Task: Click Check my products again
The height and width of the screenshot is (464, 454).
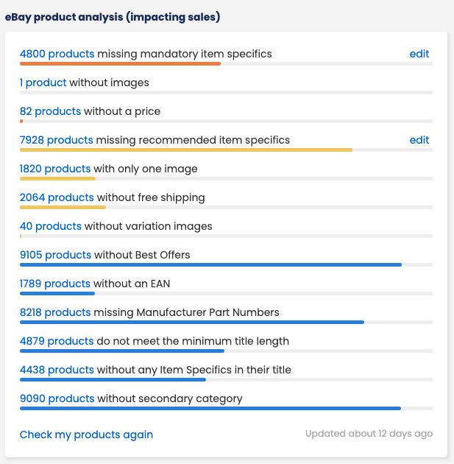Action: pos(86,435)
